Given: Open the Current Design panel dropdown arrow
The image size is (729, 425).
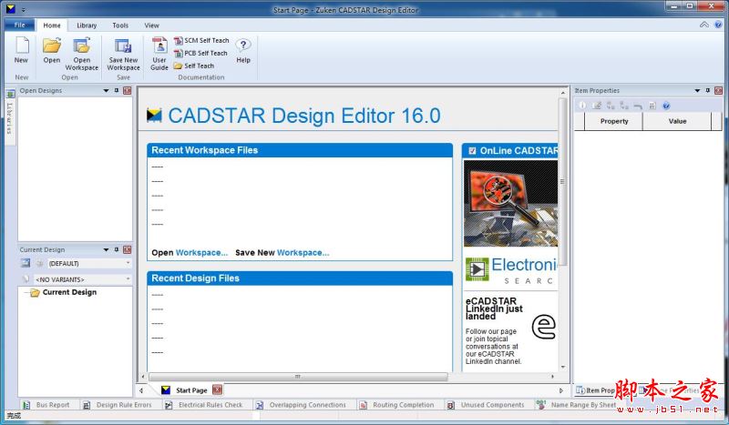Looking at the screenshot, I should click(106, 250).
